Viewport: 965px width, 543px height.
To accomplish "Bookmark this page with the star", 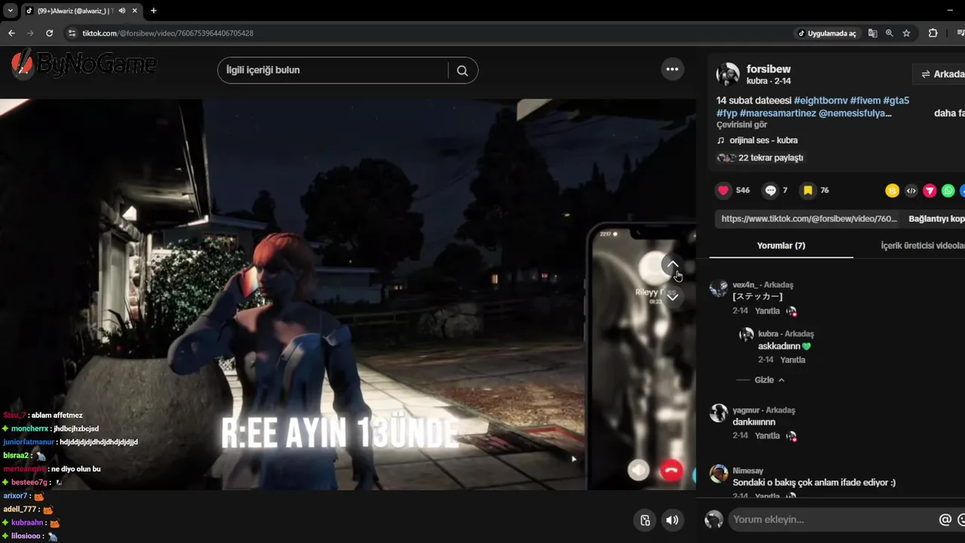I will click(x=907, y=33).
